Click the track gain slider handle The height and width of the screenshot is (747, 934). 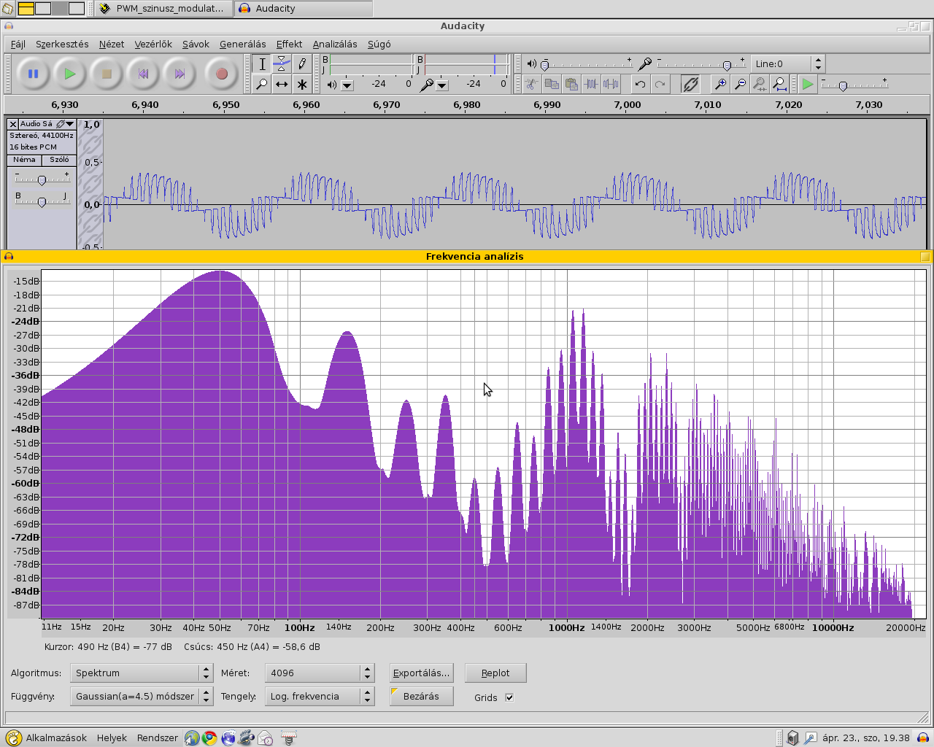(42, 180)
